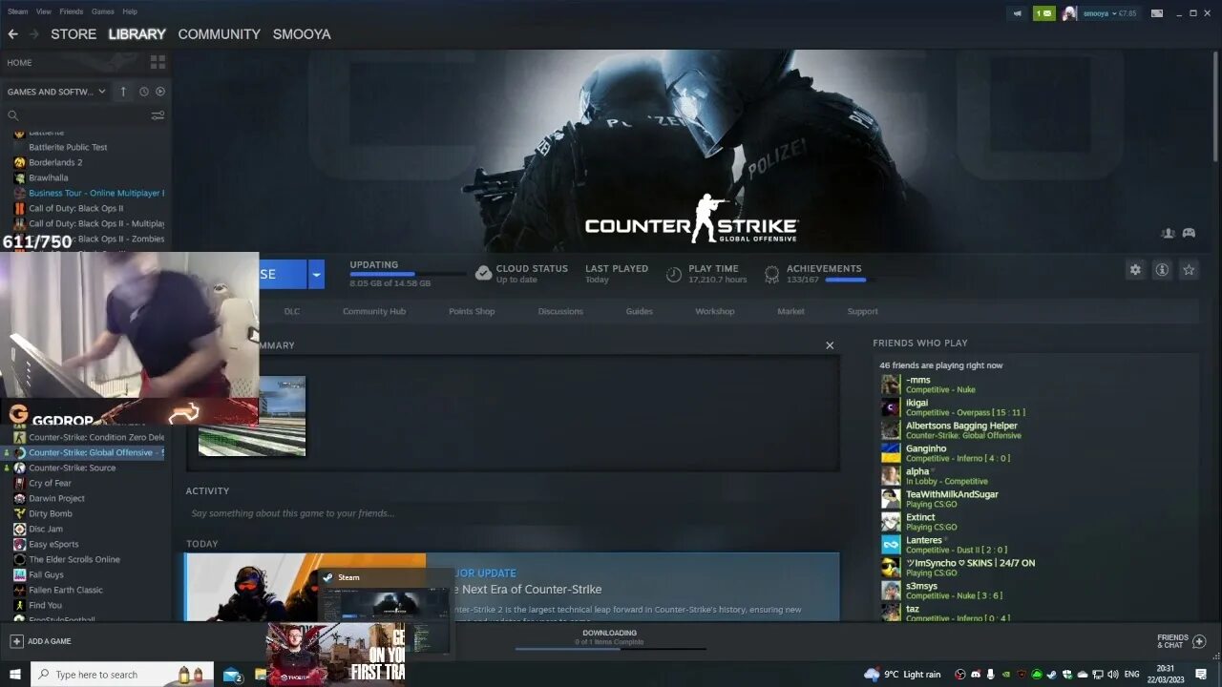Select The Elder Scrolls Online in library
This screenshot has width=1222, height=687.
74,559
